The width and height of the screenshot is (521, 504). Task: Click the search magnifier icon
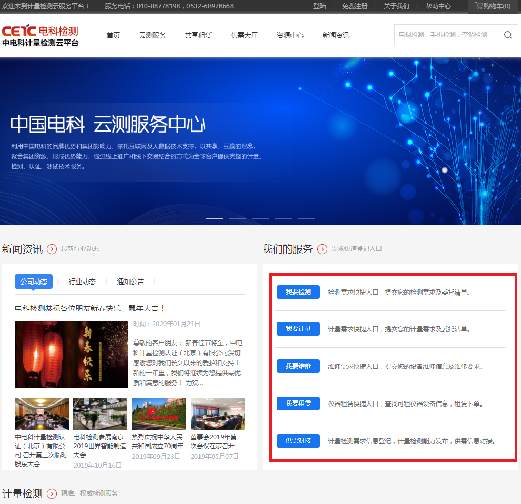click(508, 35)
